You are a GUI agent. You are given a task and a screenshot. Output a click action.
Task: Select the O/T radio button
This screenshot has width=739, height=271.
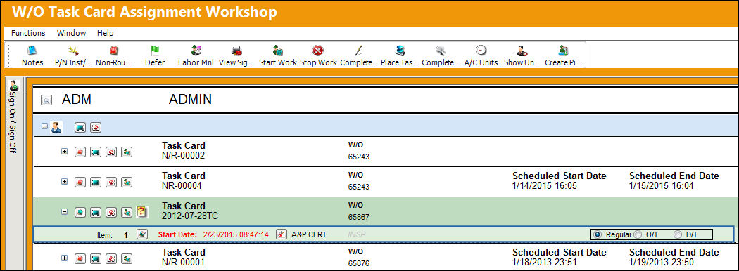click(x=638, y=234)
